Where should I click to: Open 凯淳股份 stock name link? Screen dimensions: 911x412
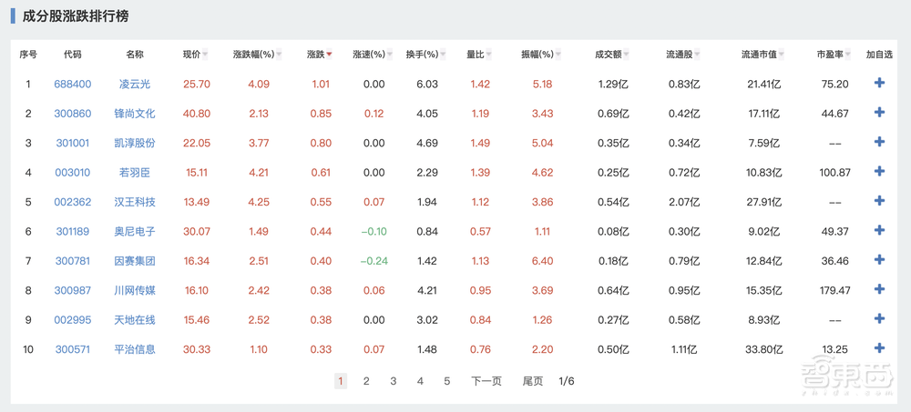pos(135,143)
